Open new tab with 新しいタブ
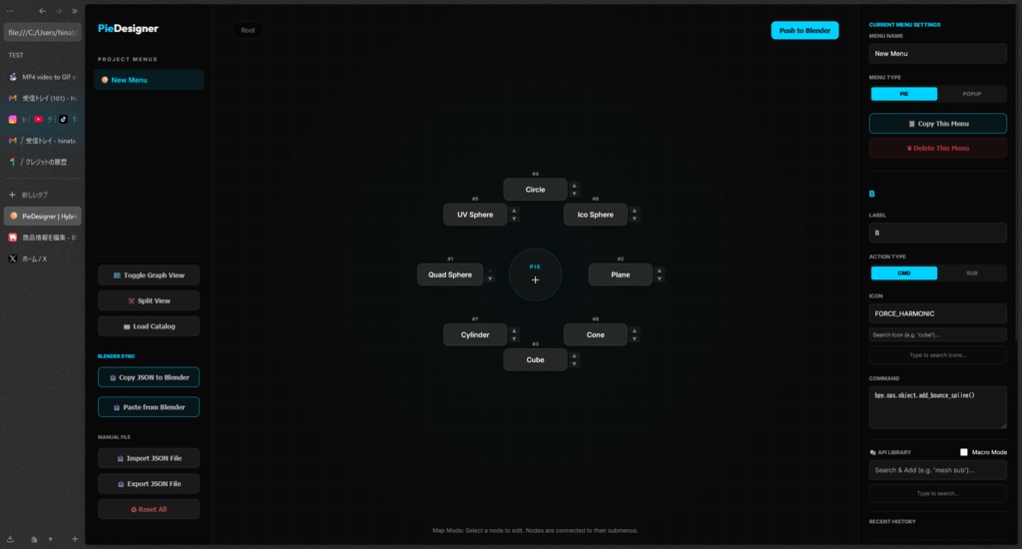 [42, 195]
